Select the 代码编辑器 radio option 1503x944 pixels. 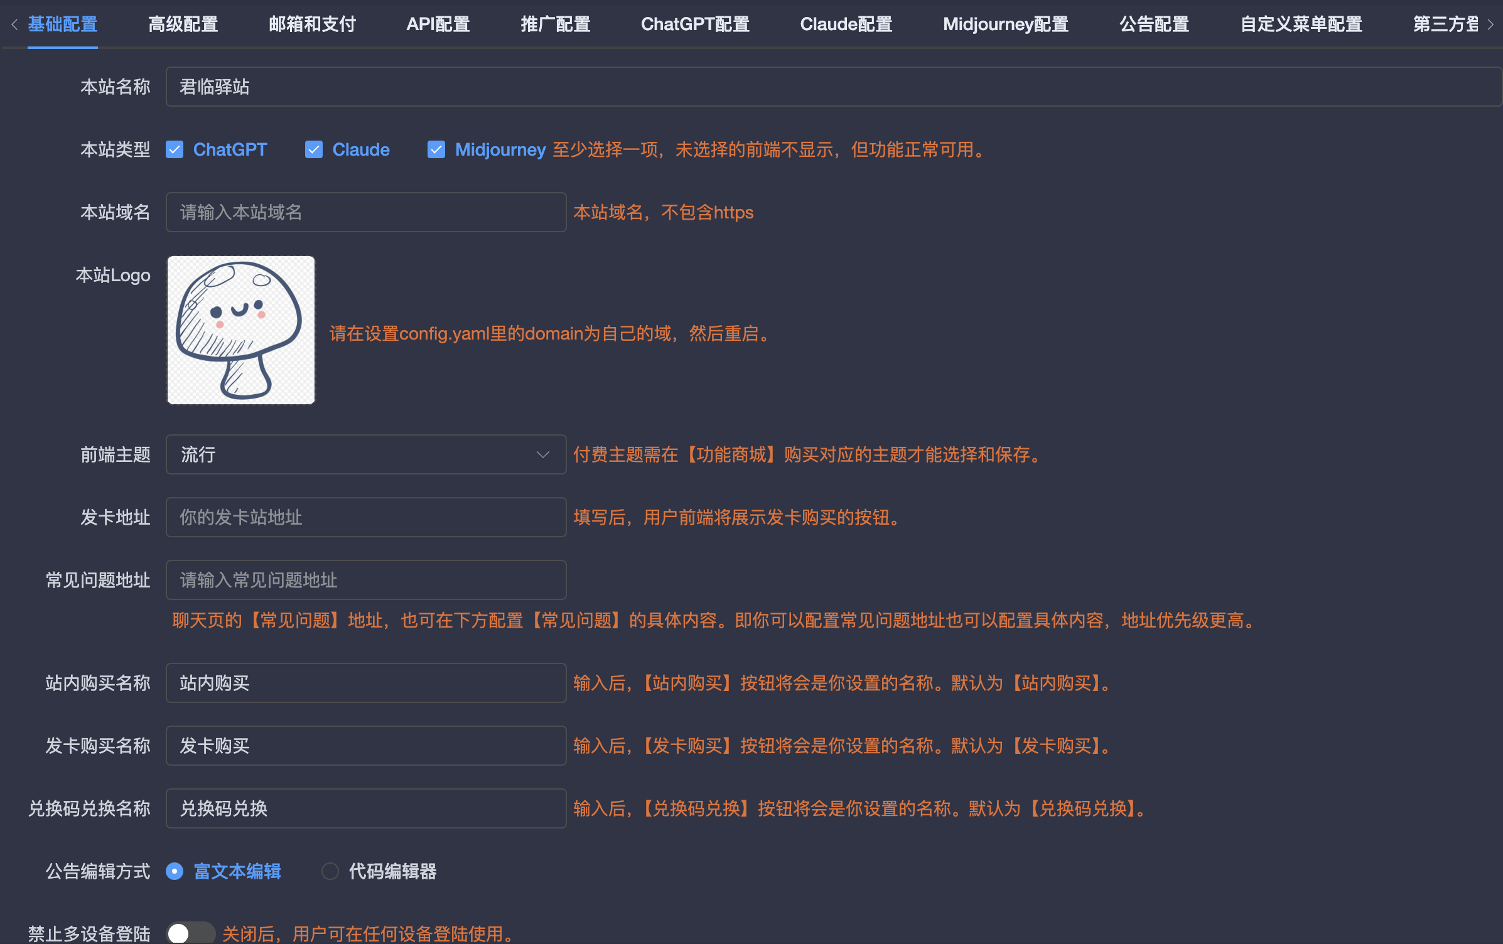coord(330,871)
